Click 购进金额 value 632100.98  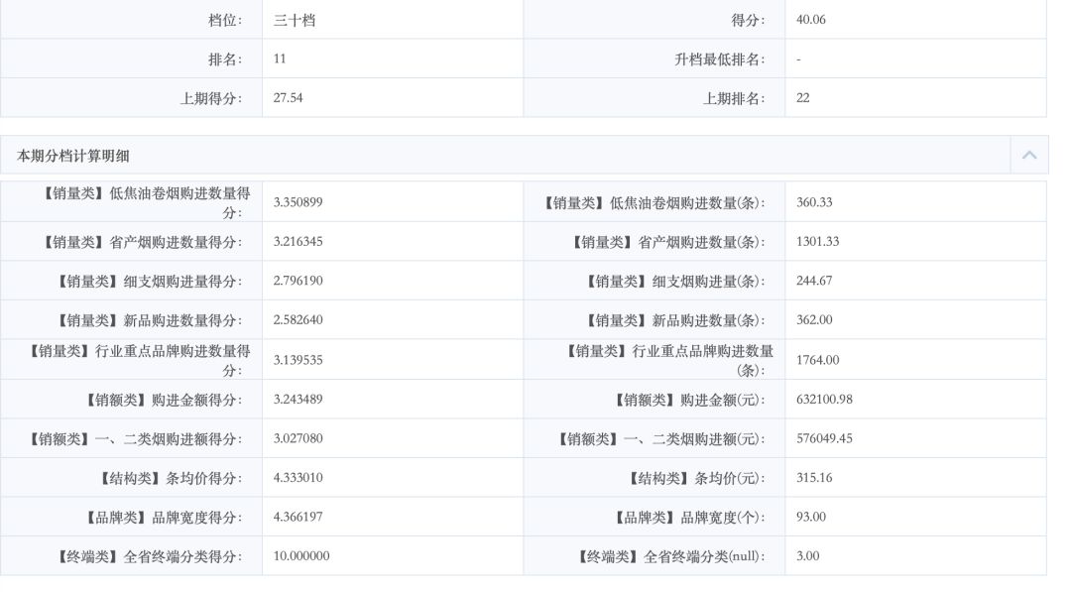coord(824,400)
